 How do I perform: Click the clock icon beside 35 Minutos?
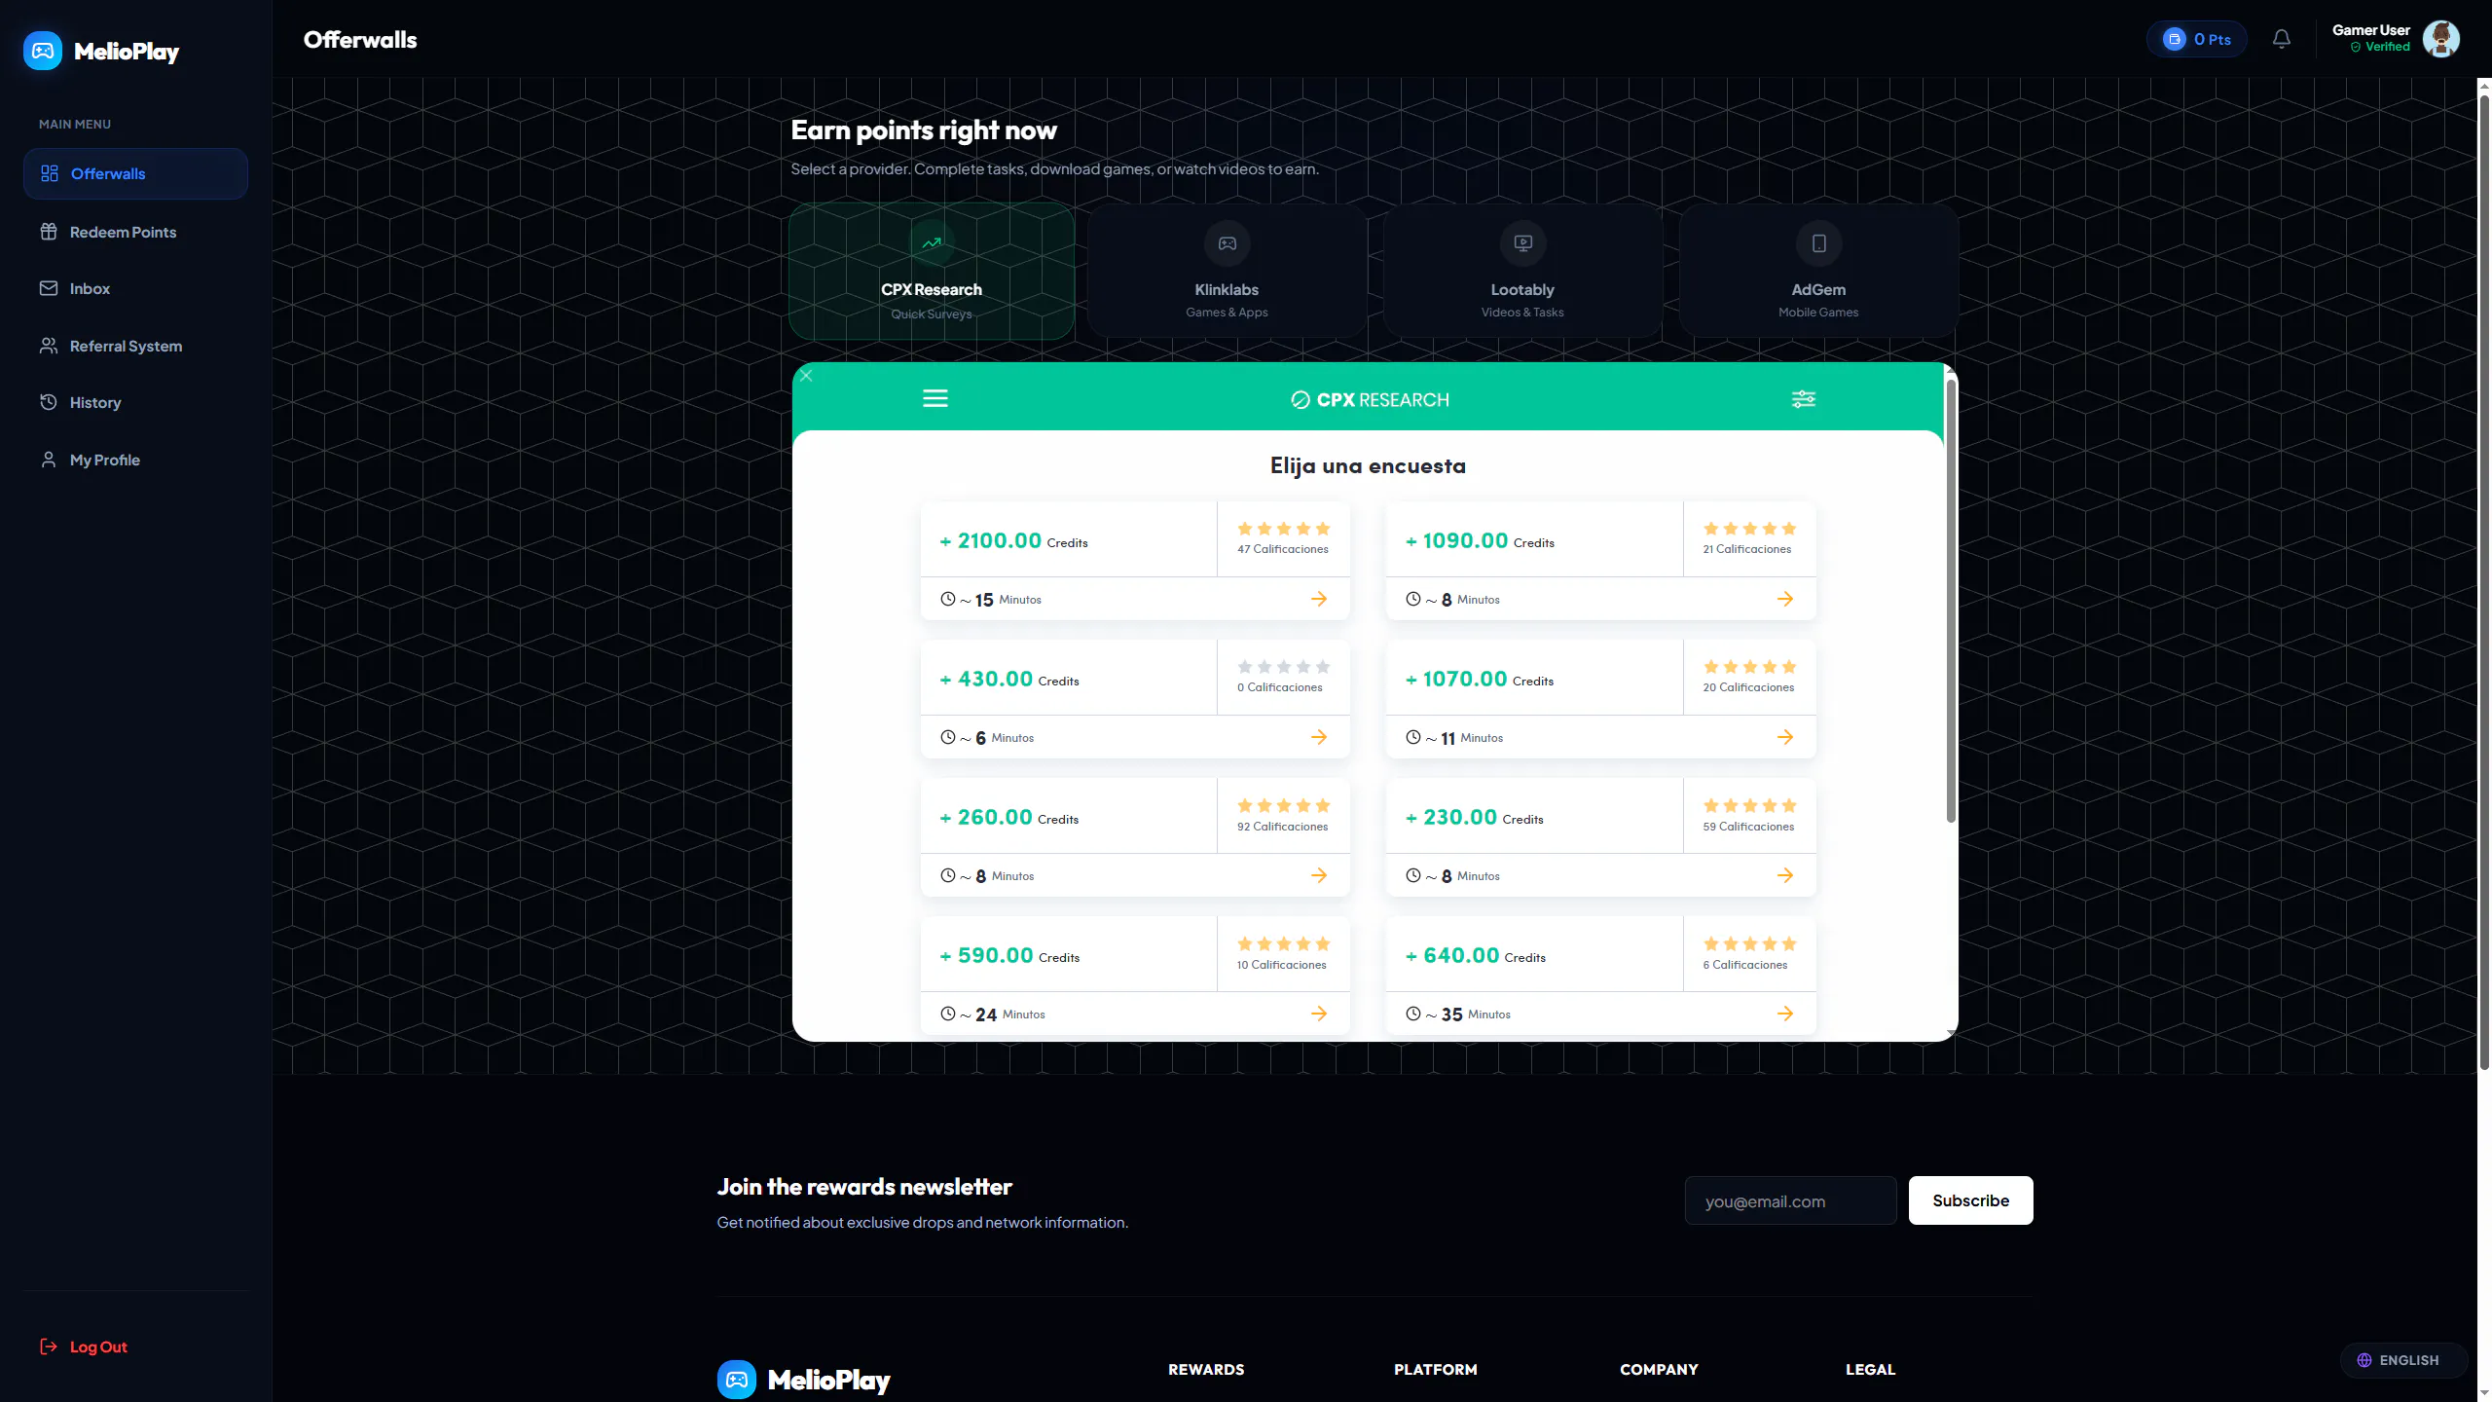point(1412,1014)
